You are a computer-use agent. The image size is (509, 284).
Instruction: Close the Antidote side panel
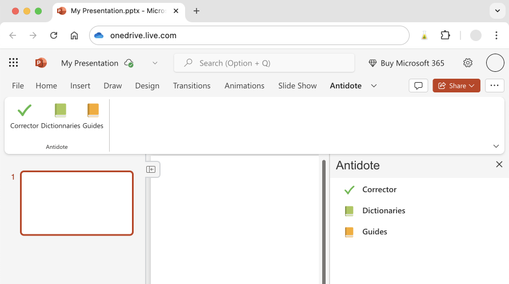click(x=499, y=165)
